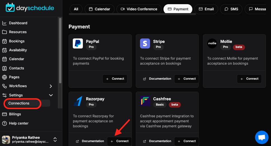Open Cashfree Documentation link
Screen dimensions: 271x146
click(x=157, y=141)
